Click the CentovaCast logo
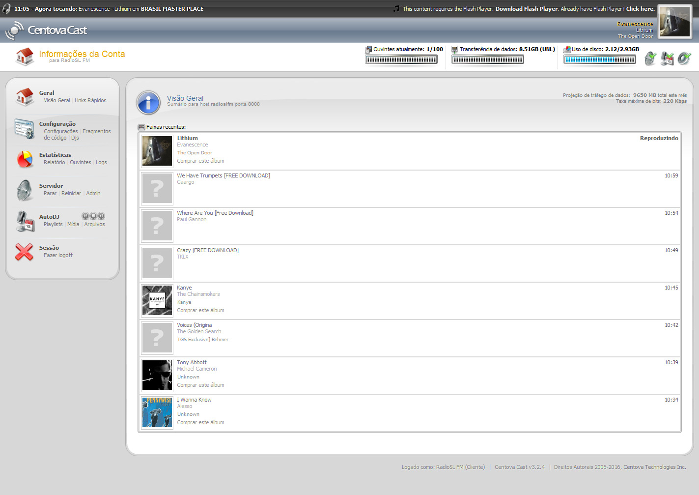The image size is (699, 495). 46,30
